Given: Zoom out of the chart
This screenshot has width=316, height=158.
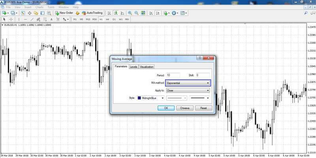Looking at the screenshot, I should (136, 13).
